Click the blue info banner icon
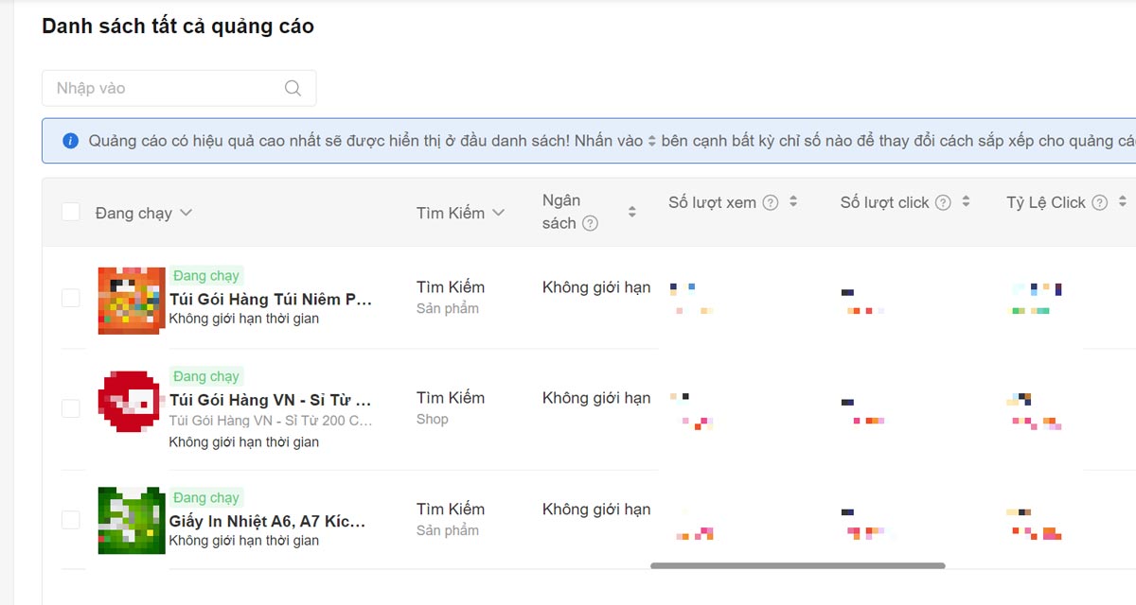The image size is (1136, 605). click(70, 141)
